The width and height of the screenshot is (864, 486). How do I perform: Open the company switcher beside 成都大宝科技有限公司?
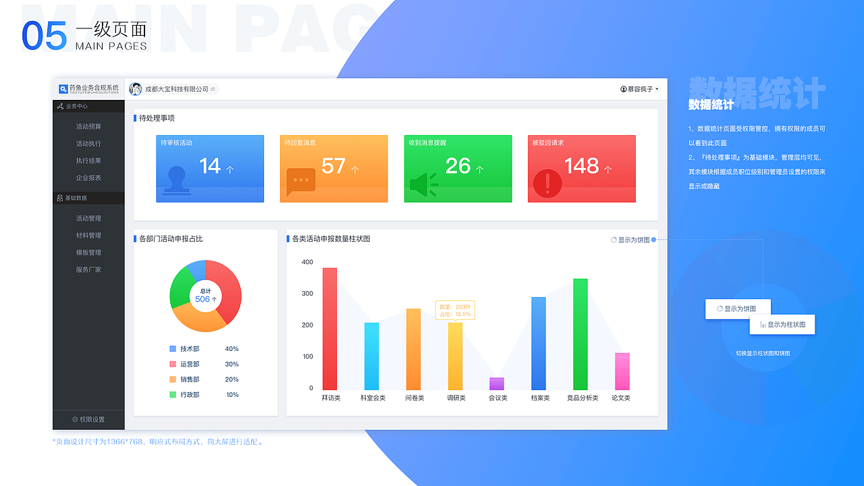coord(213,88)
